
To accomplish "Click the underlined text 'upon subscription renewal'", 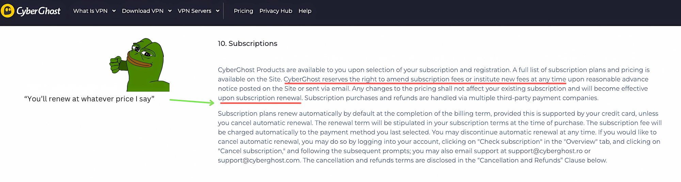I will coord(260,98).
